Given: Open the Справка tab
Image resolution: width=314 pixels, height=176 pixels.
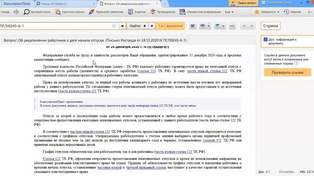Looking at the screenshot, I should point(270,26).
